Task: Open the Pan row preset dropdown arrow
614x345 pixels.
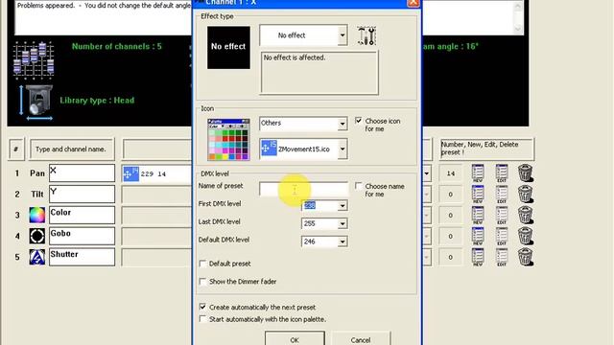Action: coord(426,173)
